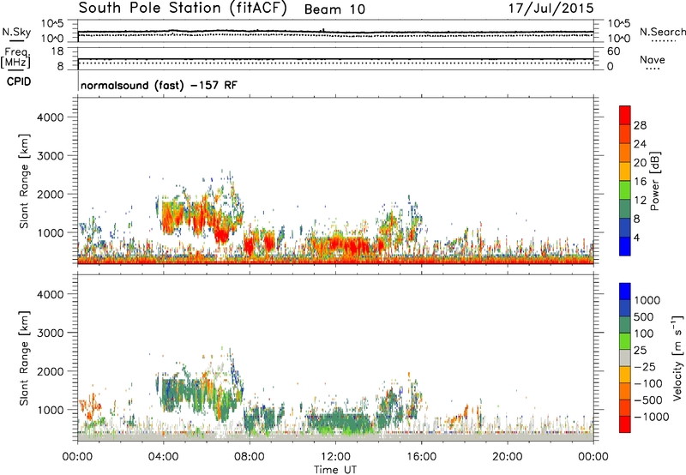Click the 'Time UT' axis title
This screenshot has height=475, width=686.
(x=335, y=470)
